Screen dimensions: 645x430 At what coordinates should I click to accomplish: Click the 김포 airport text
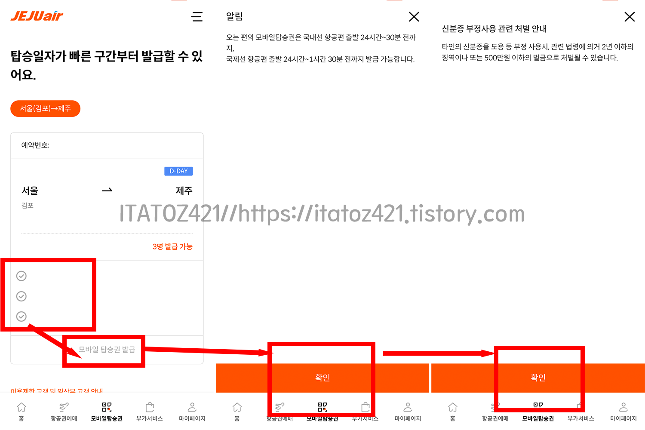click(28, 206)
